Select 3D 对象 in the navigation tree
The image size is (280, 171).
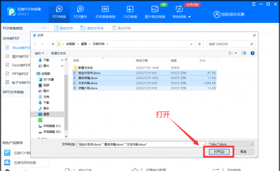46,79
